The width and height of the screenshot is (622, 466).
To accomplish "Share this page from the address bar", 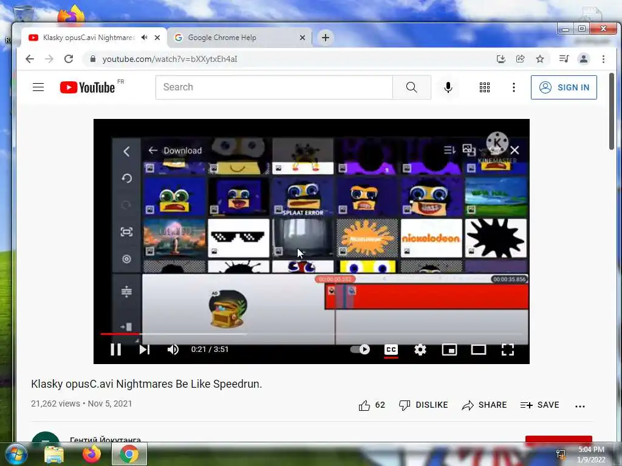I will pyautogui.click(x=520, y=59).
